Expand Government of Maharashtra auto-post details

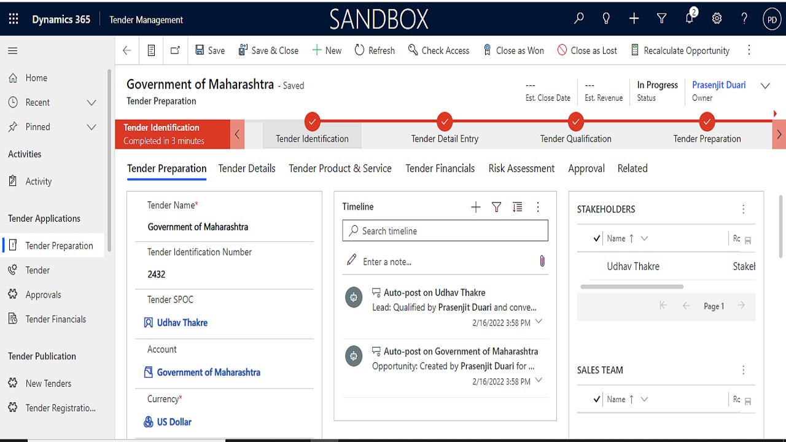tap(539, 380)
